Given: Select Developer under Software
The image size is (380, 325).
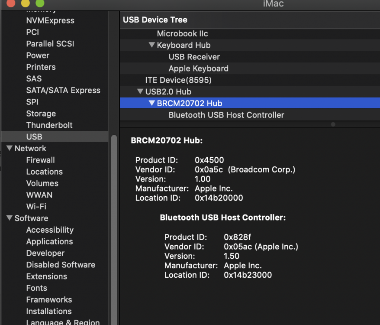Looking at the screenshot, I should point(45,253).
